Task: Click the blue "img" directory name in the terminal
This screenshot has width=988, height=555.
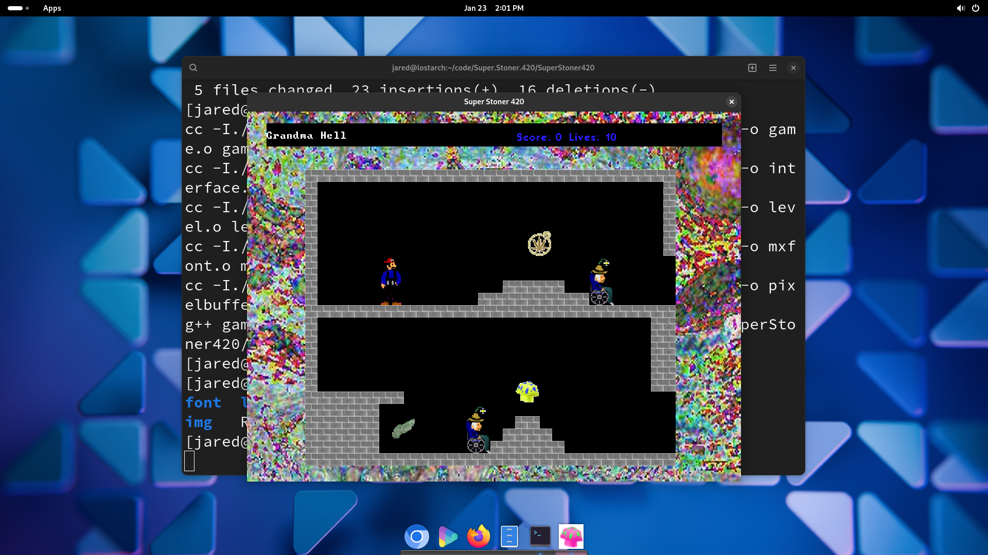Action: (199, 422)
